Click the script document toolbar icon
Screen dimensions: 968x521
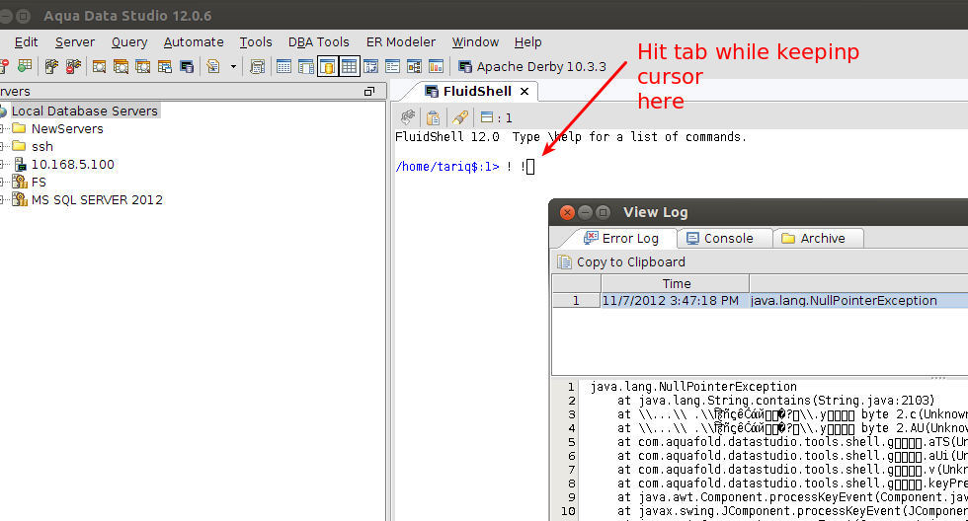[x=213, y=66]
